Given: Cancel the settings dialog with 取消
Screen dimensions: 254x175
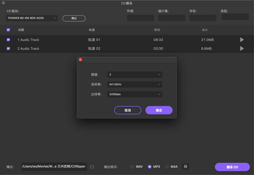Looking at the screenshot, I should click(128, 110).
